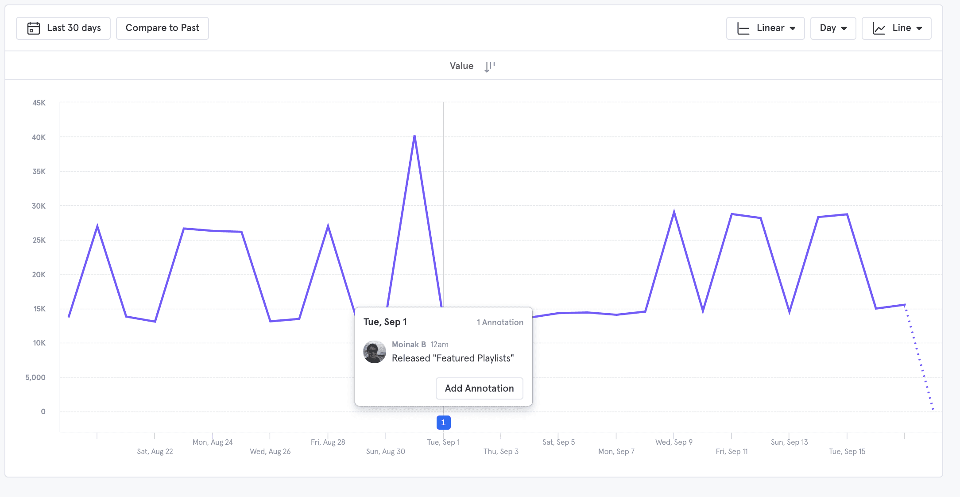This screenshot has width=960, height=497.
Task: Expand the Day interval dropdown
Action: pyautogui.click(x=833, y=28)
